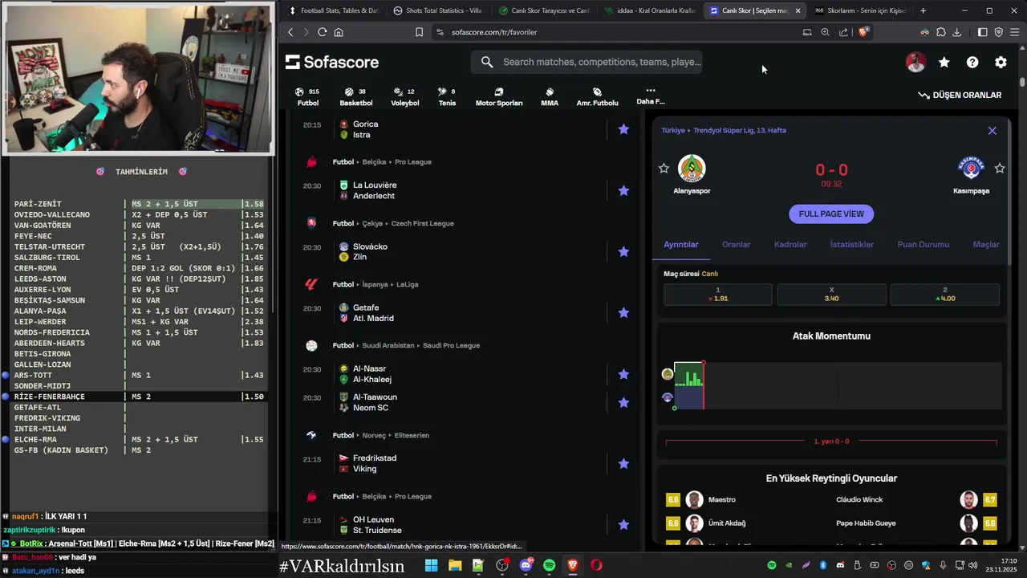
Task: Open Spotify from the taskbar
Action: [x=549, y=565]
